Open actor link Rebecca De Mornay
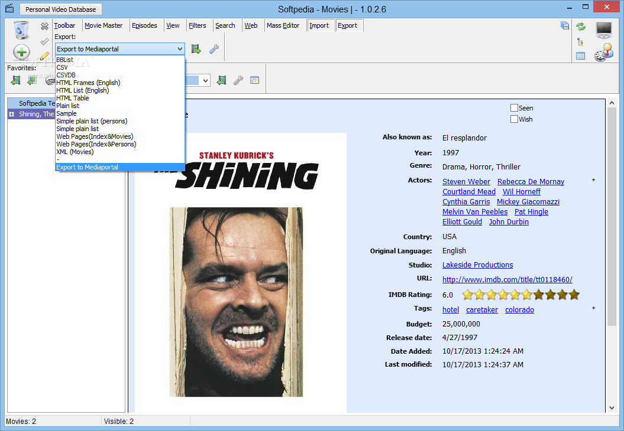 [x=531, y=181]
